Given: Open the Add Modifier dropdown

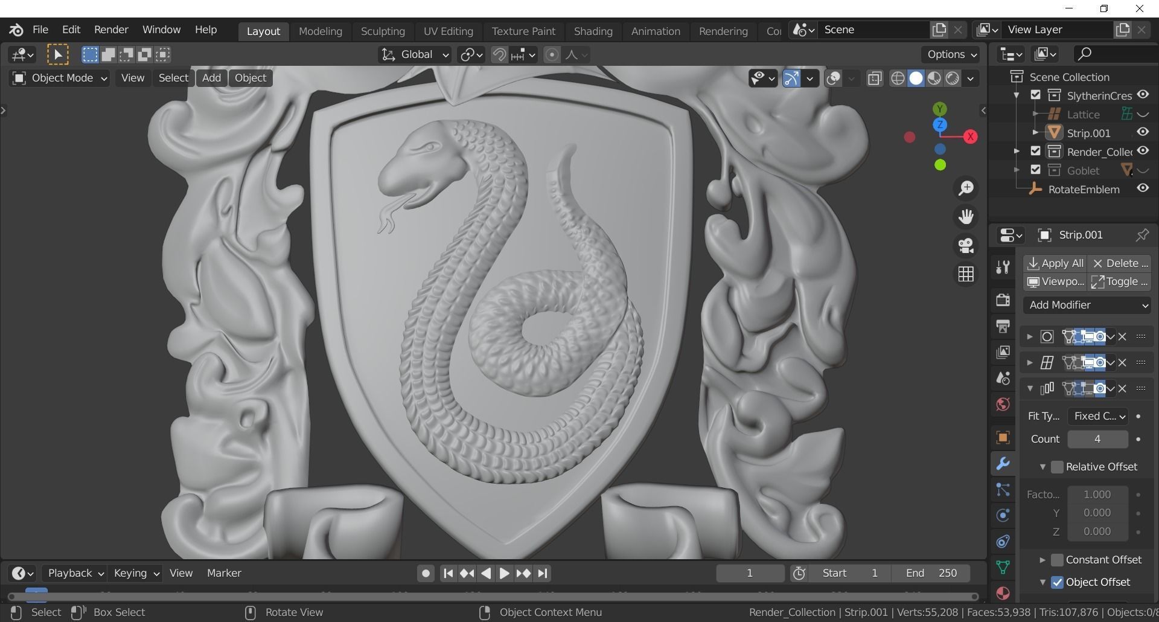Looking at the screenshot, I should point(1087,305).
